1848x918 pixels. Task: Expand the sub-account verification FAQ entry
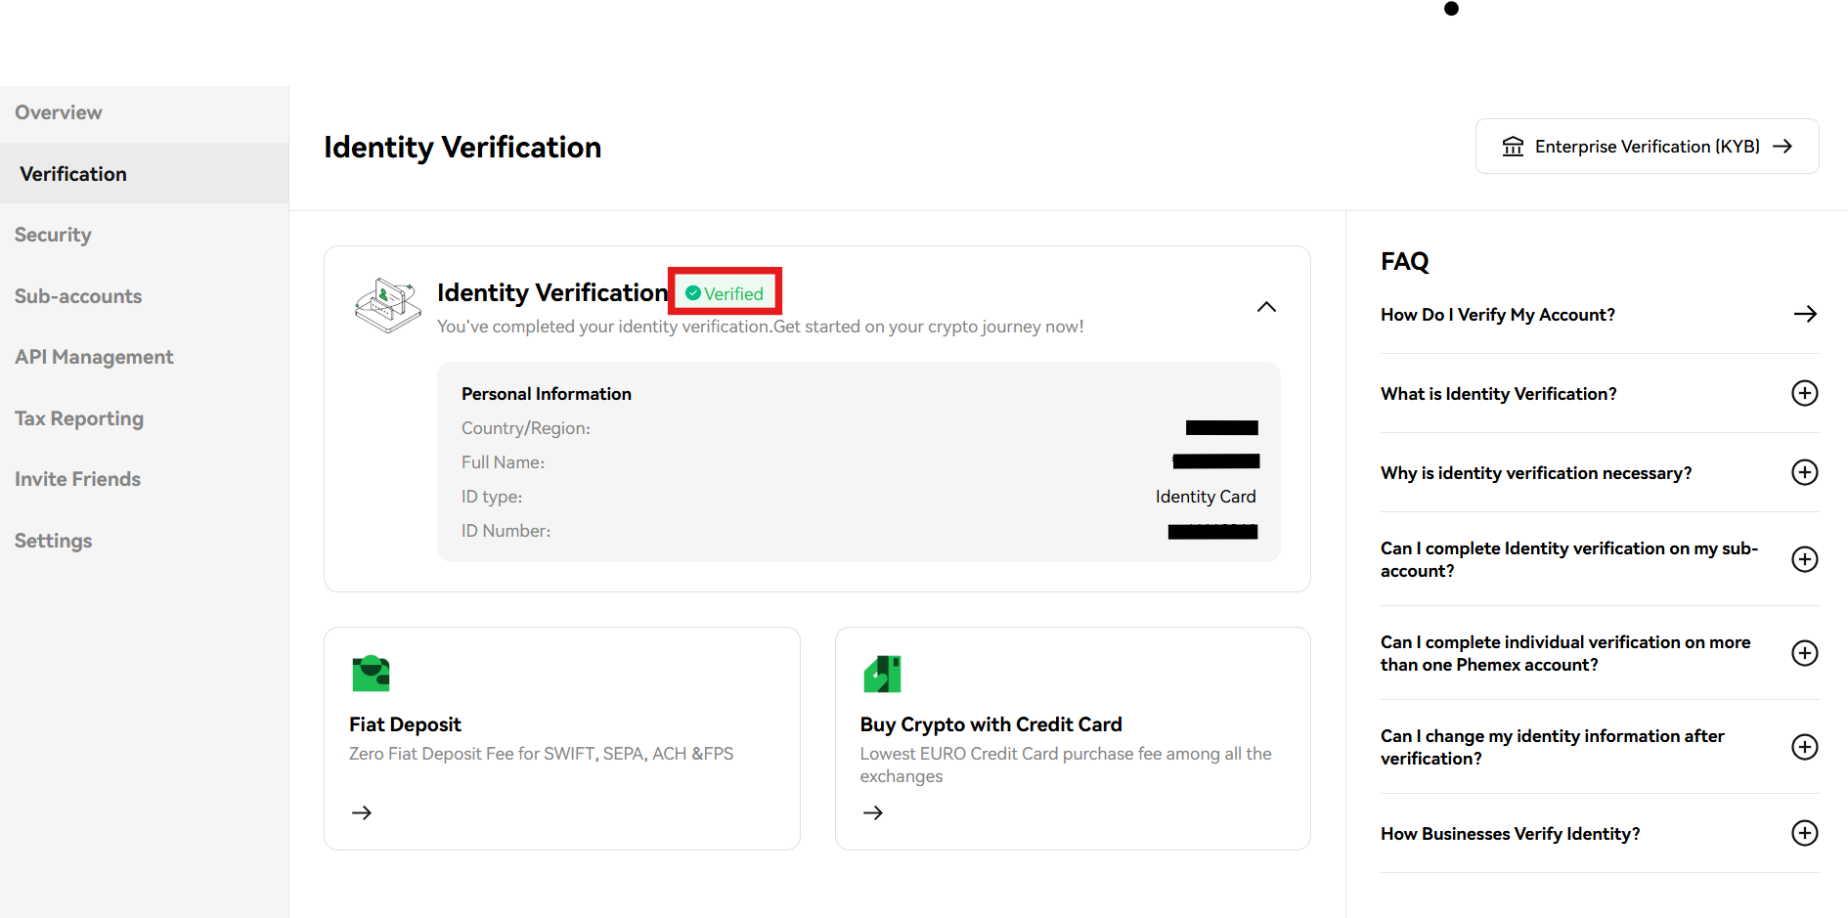coord(1805,559)
